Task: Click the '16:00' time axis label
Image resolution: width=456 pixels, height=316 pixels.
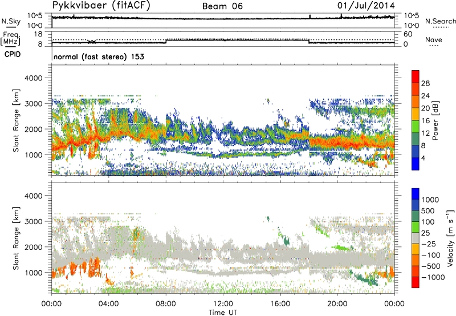Action: click(x=280, y=304)
